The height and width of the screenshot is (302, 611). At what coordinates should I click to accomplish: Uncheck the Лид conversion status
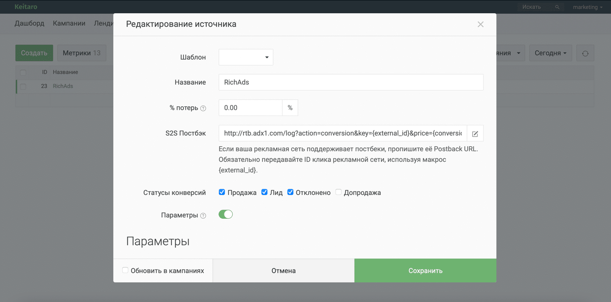click(264, 192)
